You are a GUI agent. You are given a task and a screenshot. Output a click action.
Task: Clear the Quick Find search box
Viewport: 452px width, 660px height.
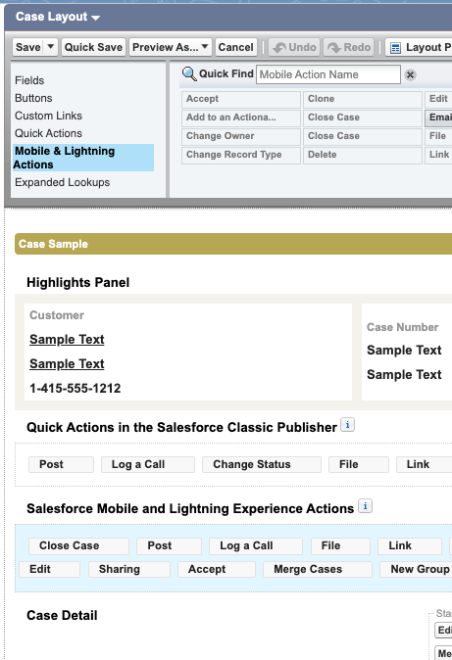(410, 75)
